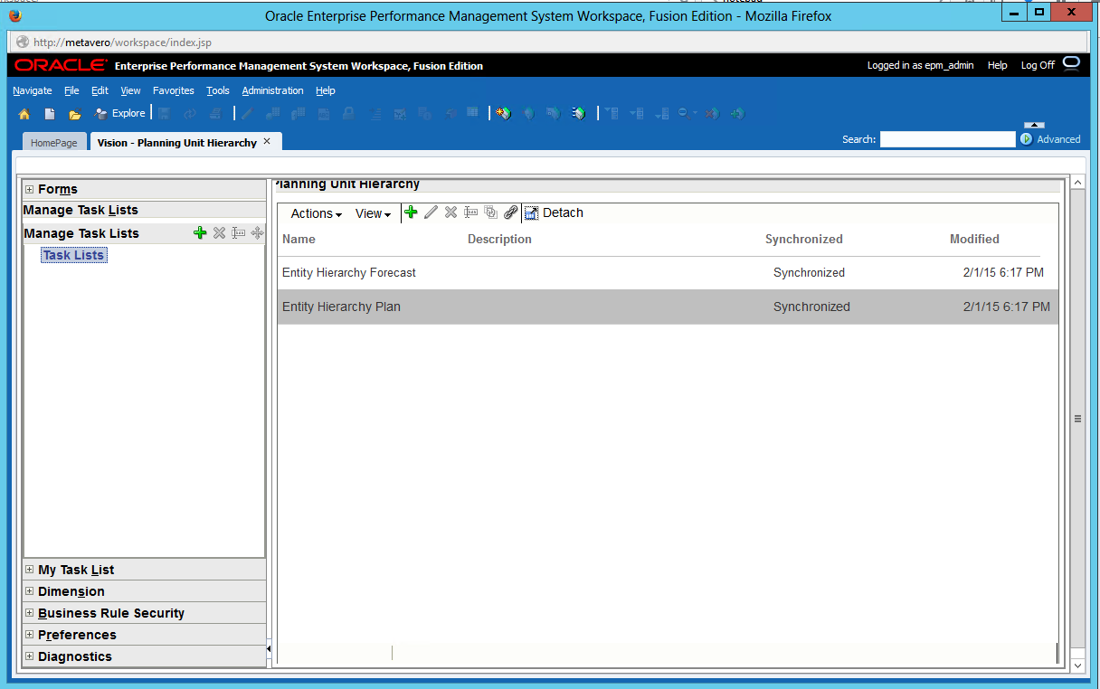Screen dimensions: 1100x689
Task: Expand the Preferences section
Action: [29, 635]
